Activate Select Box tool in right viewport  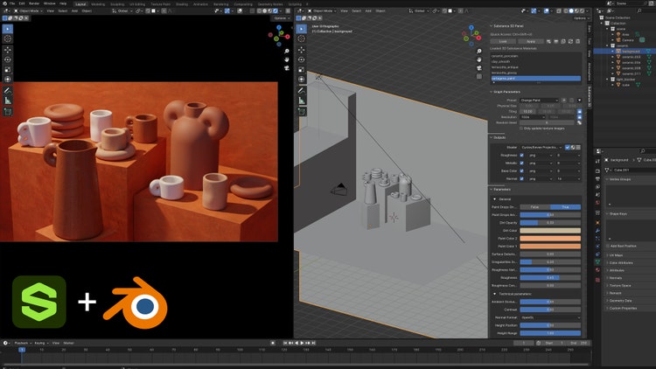pyautogui.click(x=301, y=29)
